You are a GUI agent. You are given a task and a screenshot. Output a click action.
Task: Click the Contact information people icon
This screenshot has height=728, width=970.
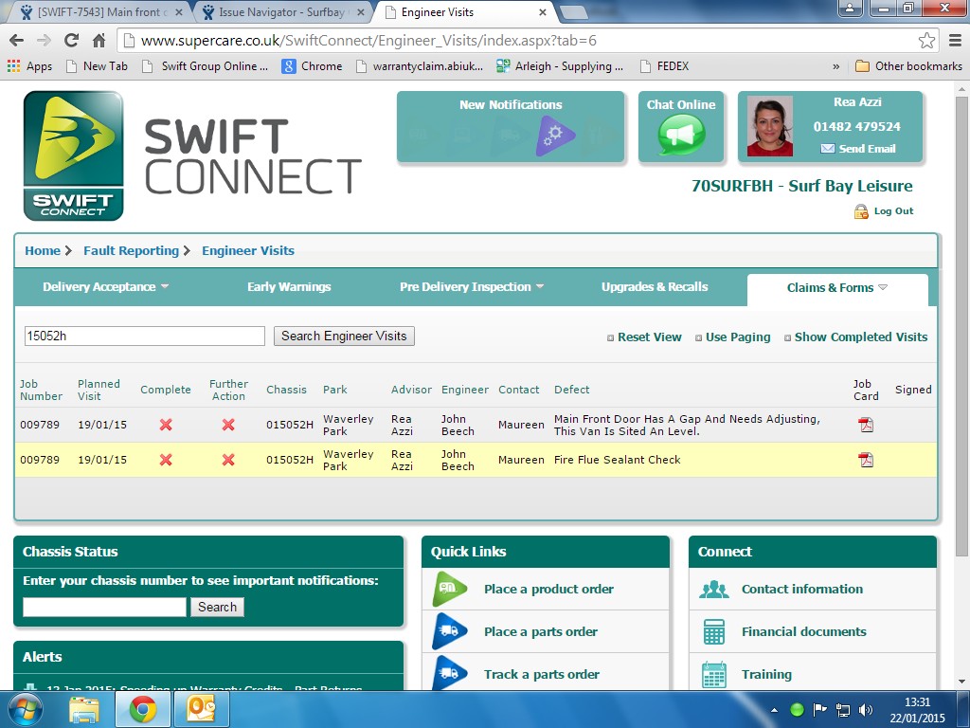[x=714, y=590]
